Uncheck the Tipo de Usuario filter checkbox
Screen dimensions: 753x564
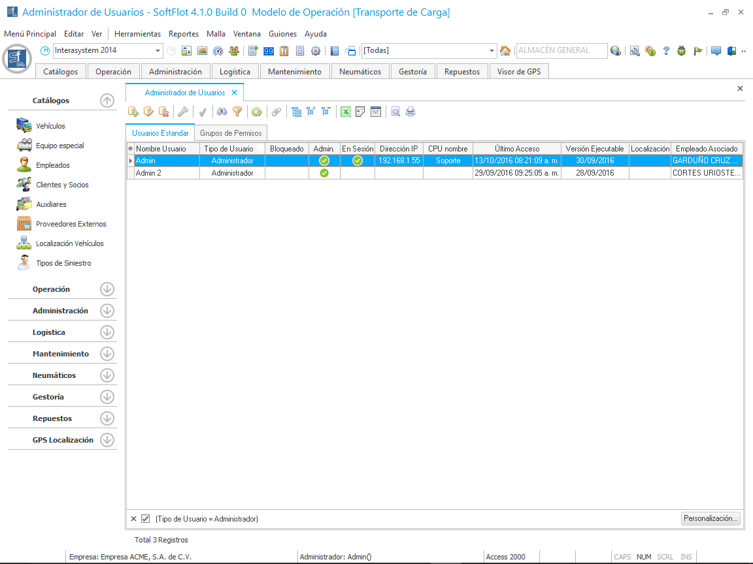pos(146,519)
